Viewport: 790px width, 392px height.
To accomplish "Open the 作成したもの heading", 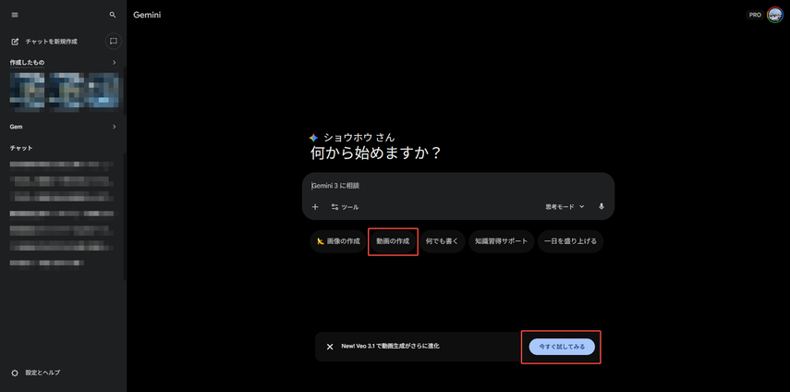I will coord(27,63).
